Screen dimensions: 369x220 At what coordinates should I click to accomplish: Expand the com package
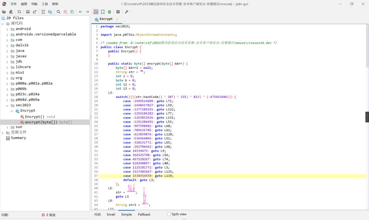(x=7, y=40)
